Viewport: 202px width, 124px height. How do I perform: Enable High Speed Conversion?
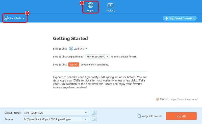tap(180, 18)
